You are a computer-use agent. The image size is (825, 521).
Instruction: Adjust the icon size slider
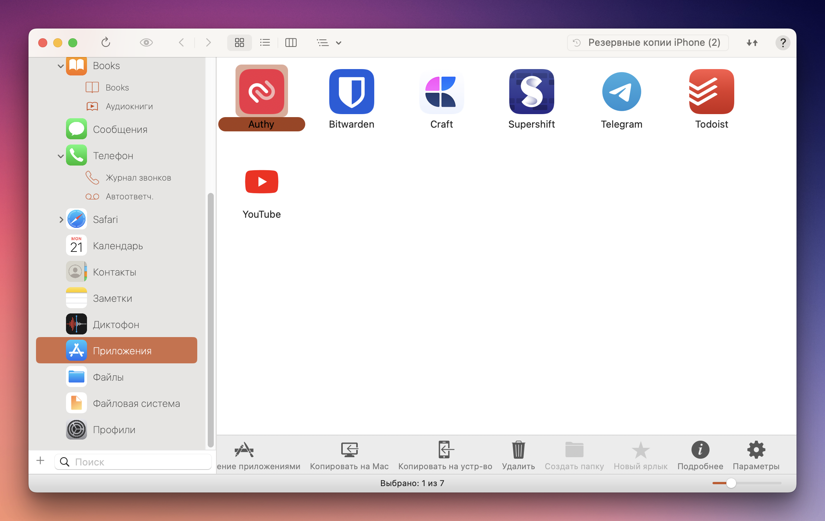pyautogui.click(x=731, y=483)
